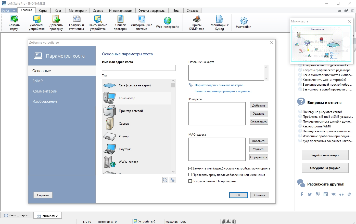Open the Список проверок icon

tap(120, 23)
